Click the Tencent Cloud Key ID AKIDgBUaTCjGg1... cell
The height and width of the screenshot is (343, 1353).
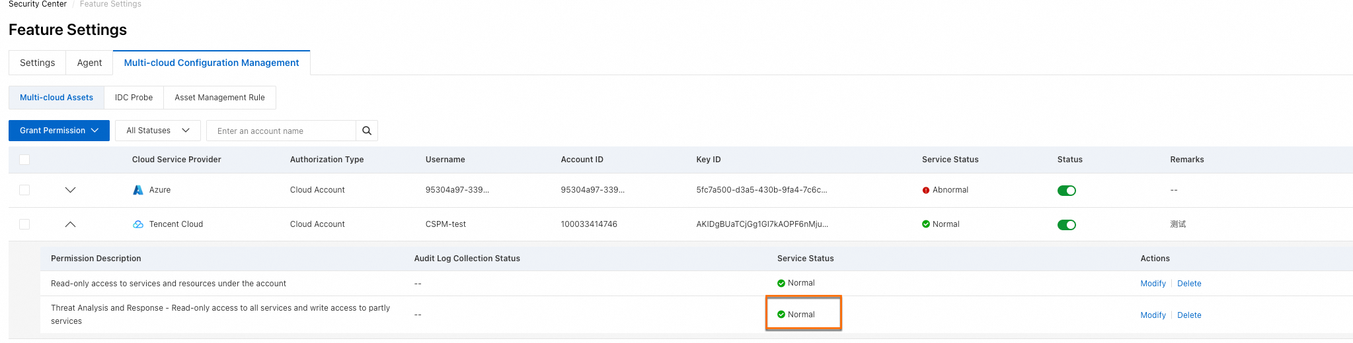click(x=762, y=224)
